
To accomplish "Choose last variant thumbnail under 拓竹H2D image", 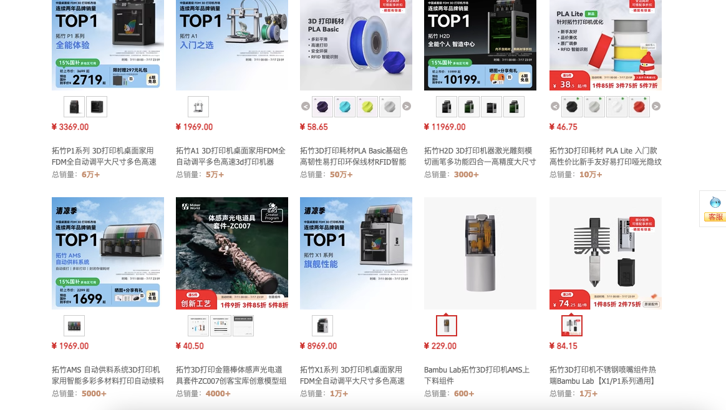I will (x=514, y=107).
